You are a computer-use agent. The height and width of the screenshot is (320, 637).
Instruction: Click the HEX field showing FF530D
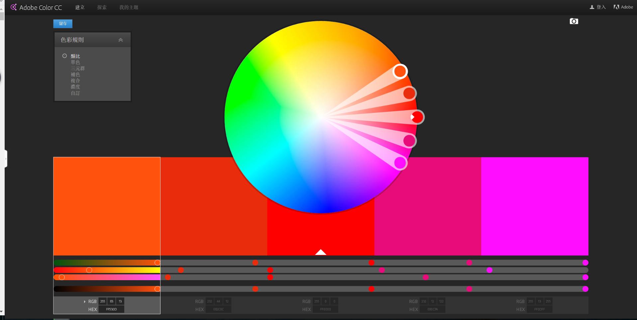click(x=111, y=309)
